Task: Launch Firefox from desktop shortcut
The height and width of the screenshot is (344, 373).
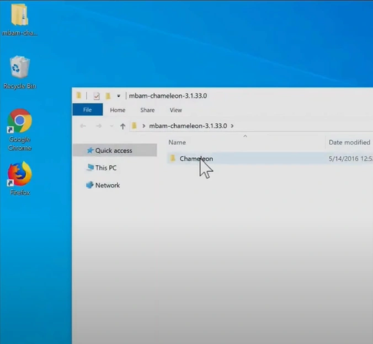Action: (20, 178)
